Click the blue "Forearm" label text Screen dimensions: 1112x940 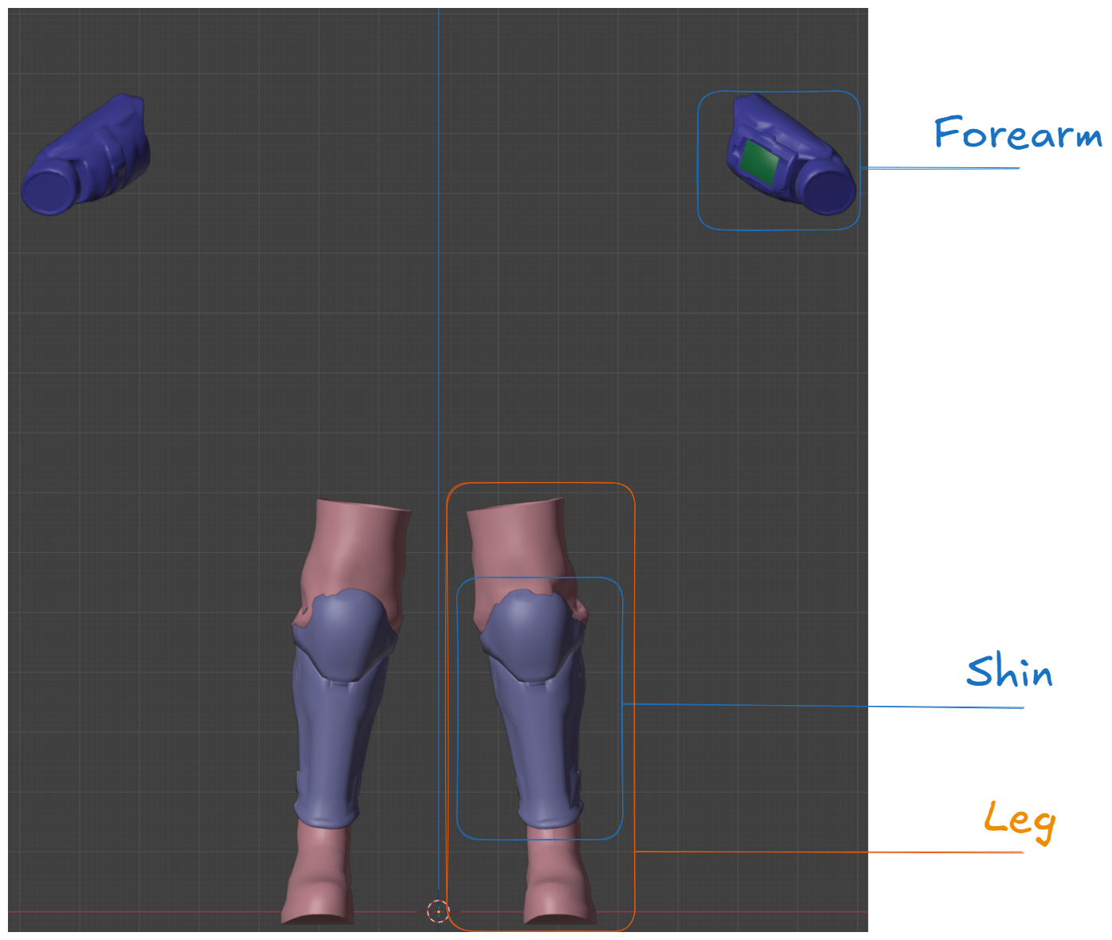(x=1017, y=134)
